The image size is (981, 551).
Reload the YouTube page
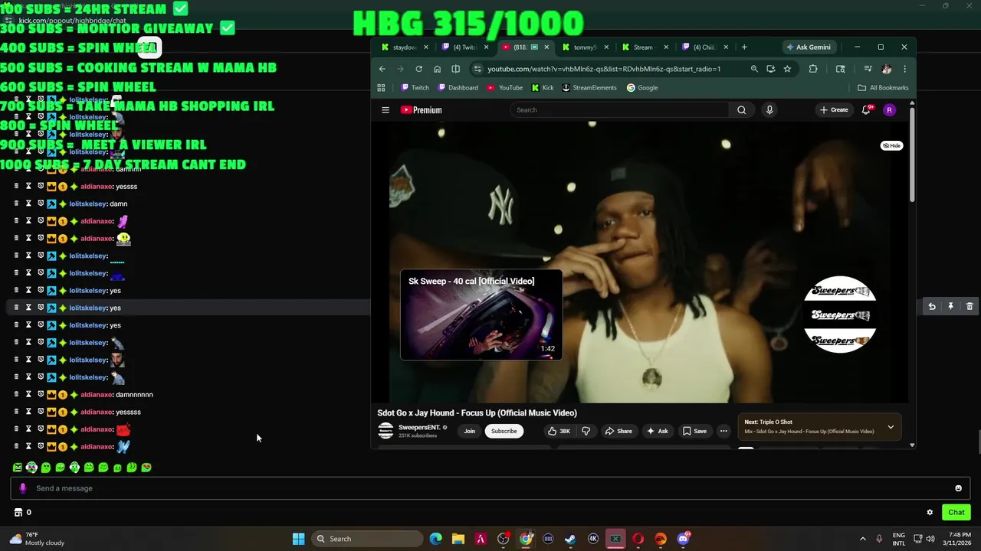(418, 69)
